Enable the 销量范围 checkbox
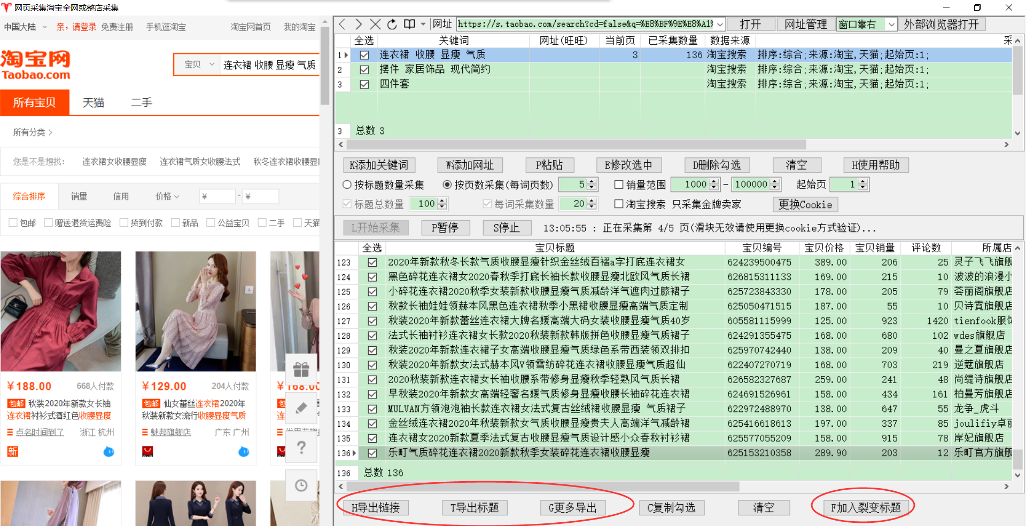This screenshot has width=1026, height=526. point(619,185)
